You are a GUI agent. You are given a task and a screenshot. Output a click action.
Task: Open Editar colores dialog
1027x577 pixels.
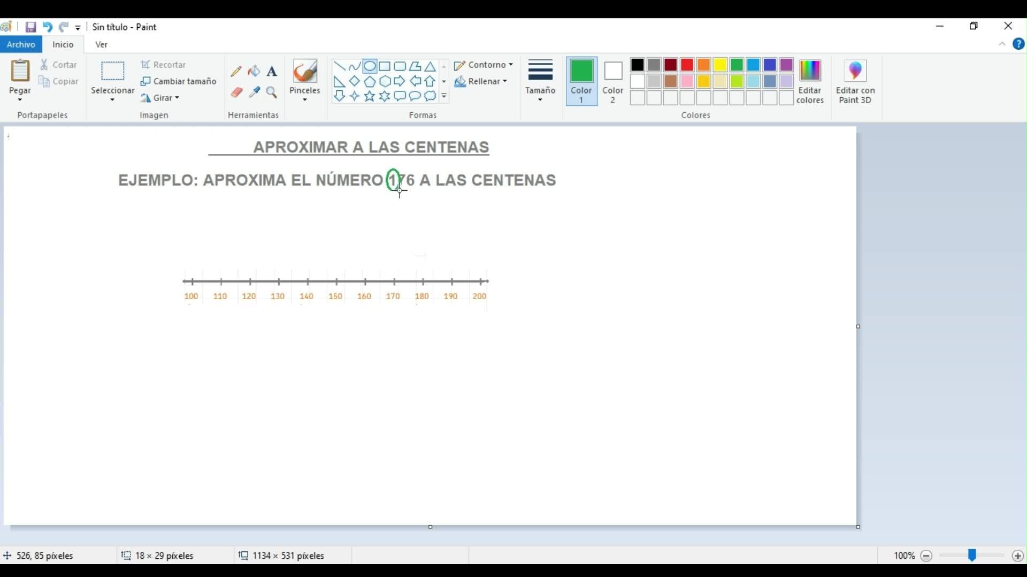[810, 81]
